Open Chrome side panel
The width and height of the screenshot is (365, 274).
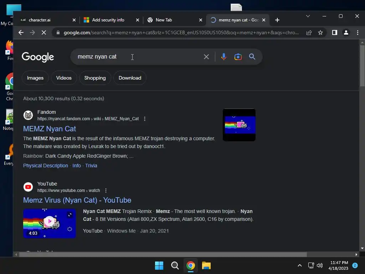click(334, 32)
